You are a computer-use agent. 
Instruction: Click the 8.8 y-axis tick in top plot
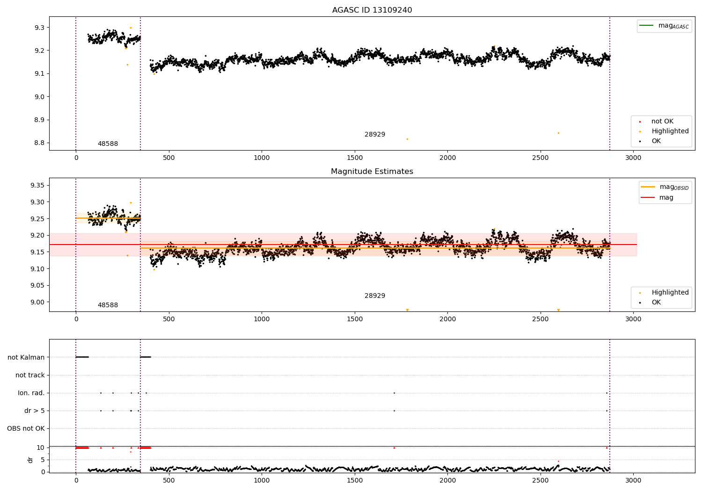[39, 143]
